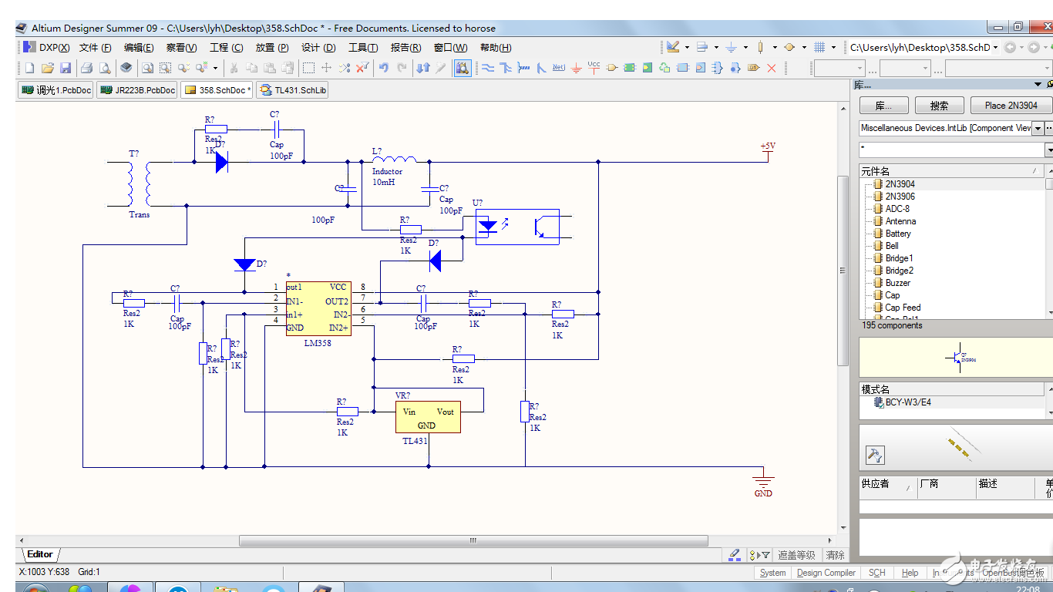Select objects inside area tool
This screenshot has height=592, width=1053.
pos(308,68)
